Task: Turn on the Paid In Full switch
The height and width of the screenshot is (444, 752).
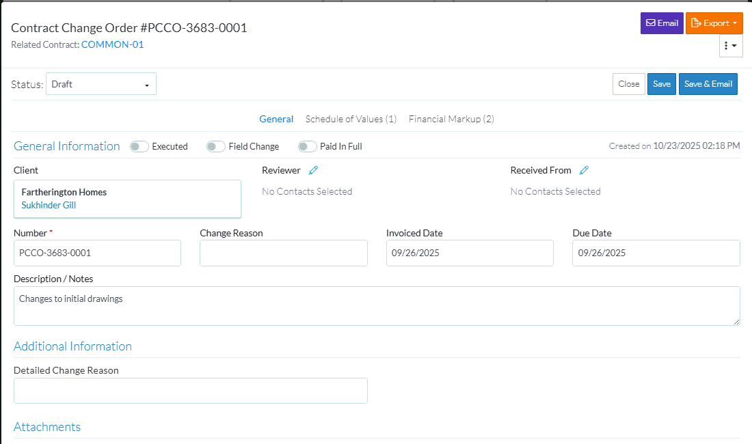Action: pyautogui.click(x=308, y=146)
